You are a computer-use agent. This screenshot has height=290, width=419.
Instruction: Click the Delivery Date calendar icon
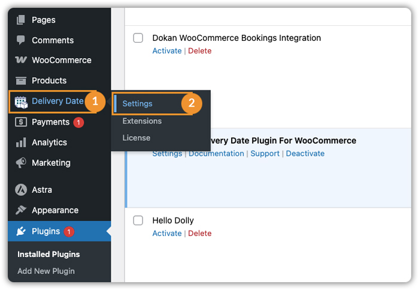pyautogui.click(x=21, y=102)
